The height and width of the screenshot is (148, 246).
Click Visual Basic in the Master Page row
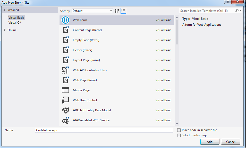tap(163, 90)
